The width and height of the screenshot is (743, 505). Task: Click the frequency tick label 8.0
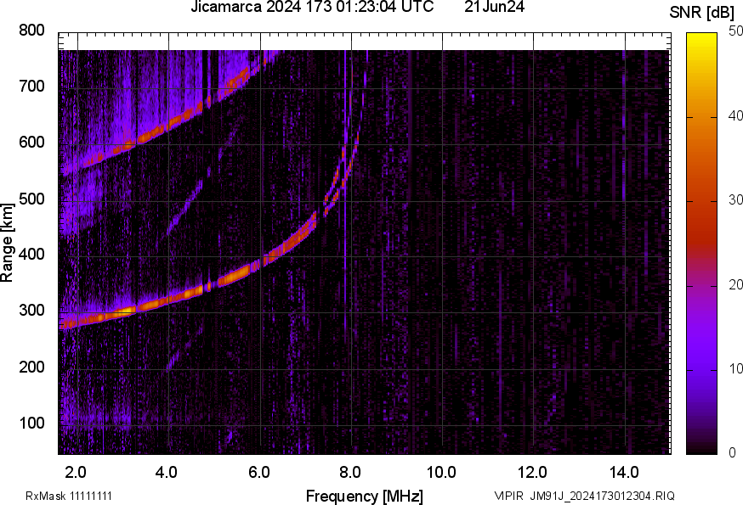[350, 473]
